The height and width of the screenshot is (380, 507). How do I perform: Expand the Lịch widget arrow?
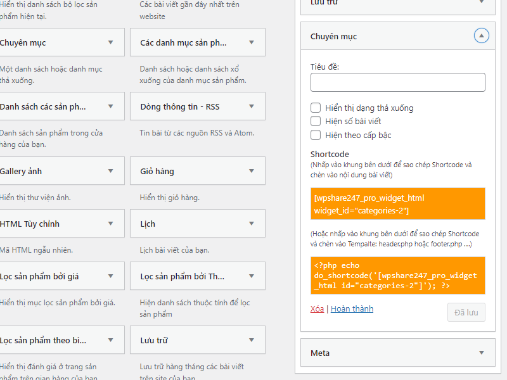click(x=252, y=224)
